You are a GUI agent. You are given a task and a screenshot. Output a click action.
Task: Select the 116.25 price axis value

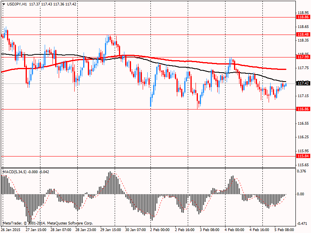(x=303, y=137)
